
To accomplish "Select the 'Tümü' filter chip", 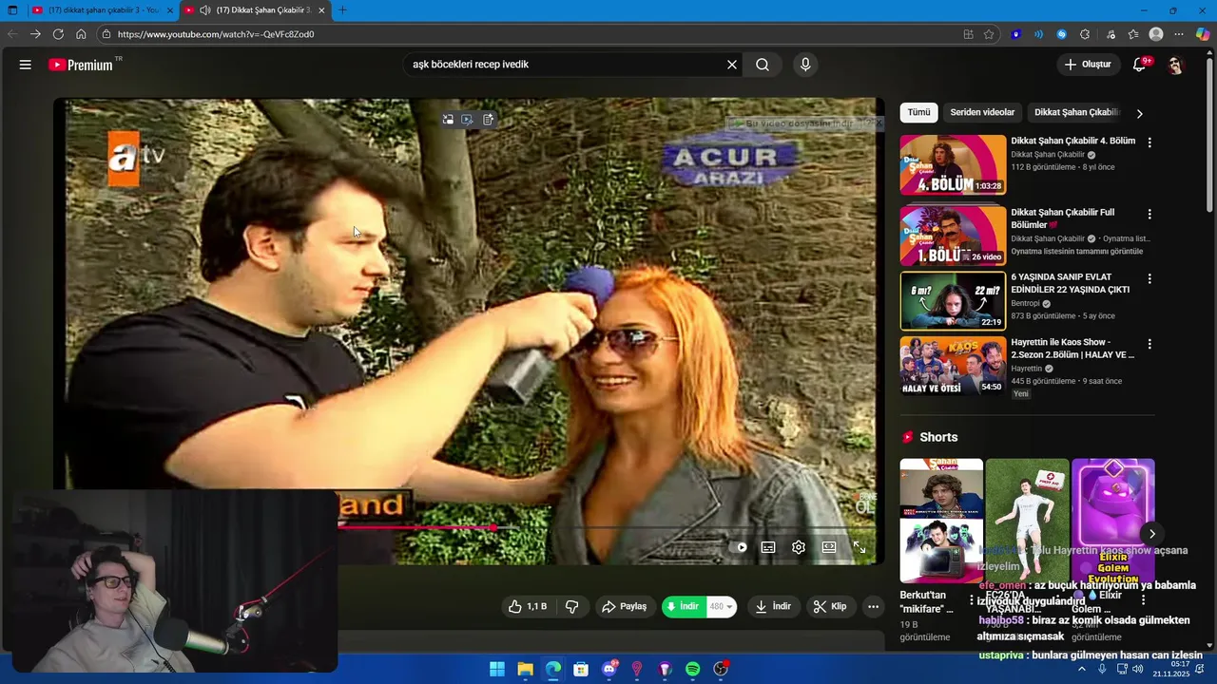I will click(x=918, y=112).
